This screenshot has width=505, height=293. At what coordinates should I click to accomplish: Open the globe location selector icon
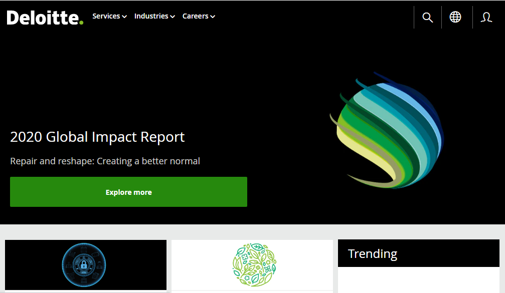point(455,17)
